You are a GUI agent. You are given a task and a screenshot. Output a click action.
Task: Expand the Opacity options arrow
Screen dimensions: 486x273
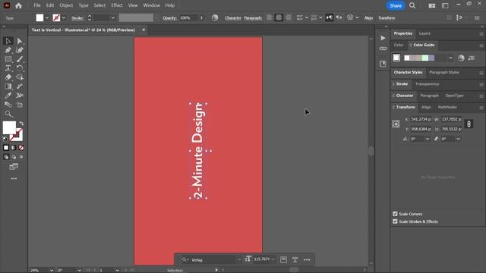pyautogui.click(x=201, y=18)
